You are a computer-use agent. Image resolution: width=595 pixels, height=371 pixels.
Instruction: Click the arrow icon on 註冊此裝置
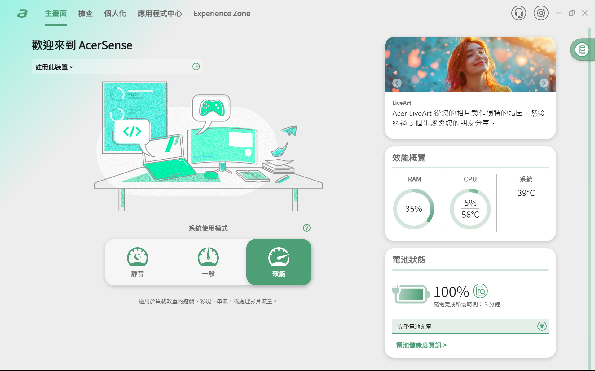click(x=196, y=66)
